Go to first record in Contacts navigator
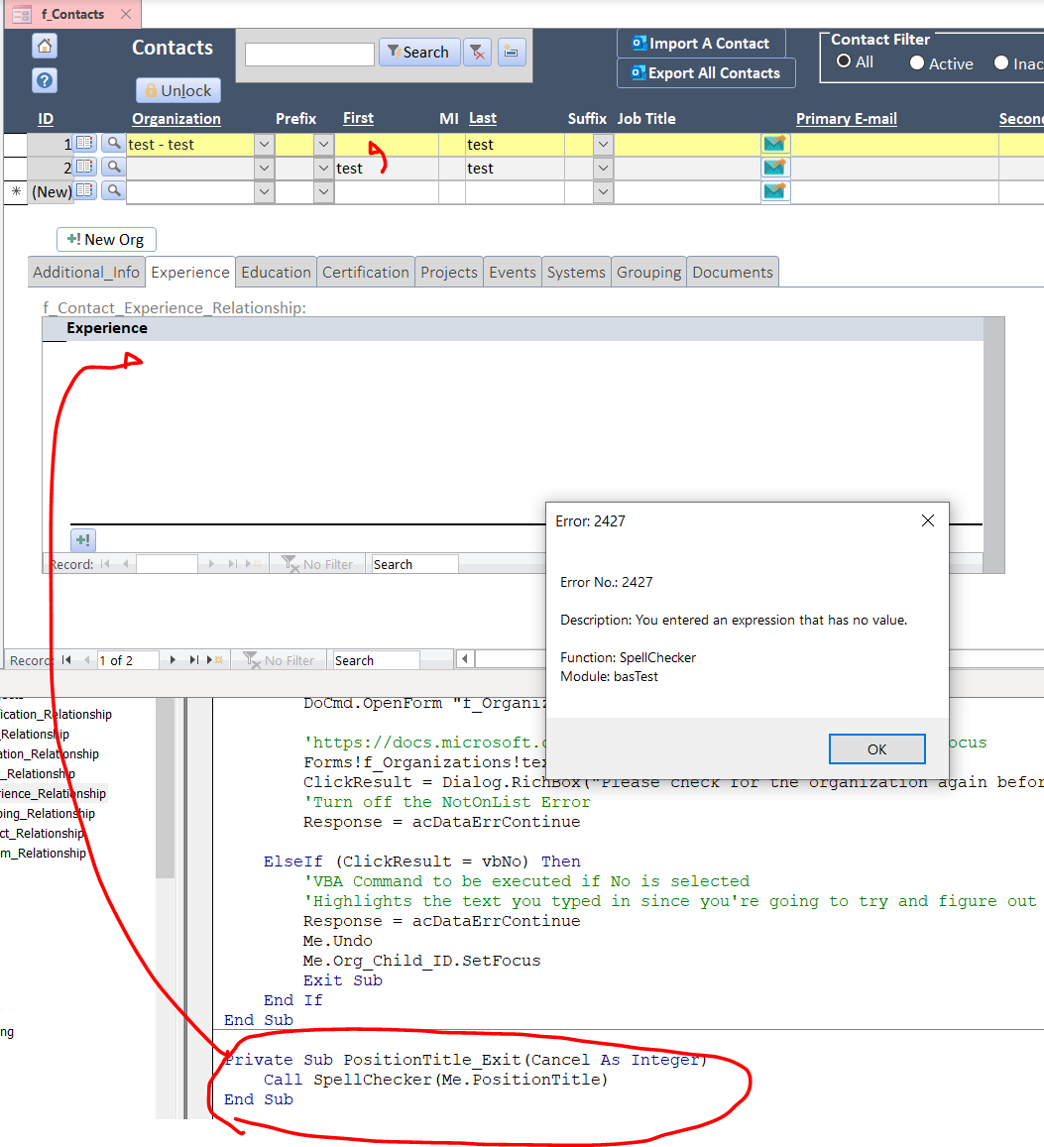The image size is (1044, 1147). [x=66, y=660]
